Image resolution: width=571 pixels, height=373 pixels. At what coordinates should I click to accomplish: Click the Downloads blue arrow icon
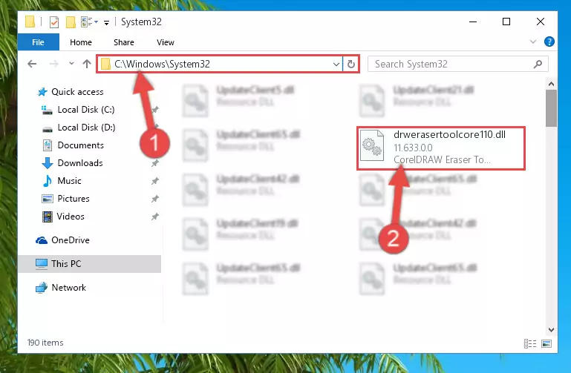click(x=48, y=163)
